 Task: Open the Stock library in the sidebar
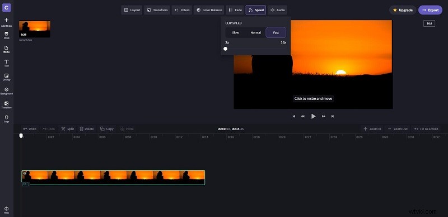coord(6,36)
